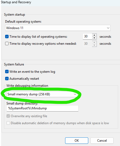Click Overwrite any existing file checkbox
The width and height of the screenshot is (120, 146).
(8, 116)
